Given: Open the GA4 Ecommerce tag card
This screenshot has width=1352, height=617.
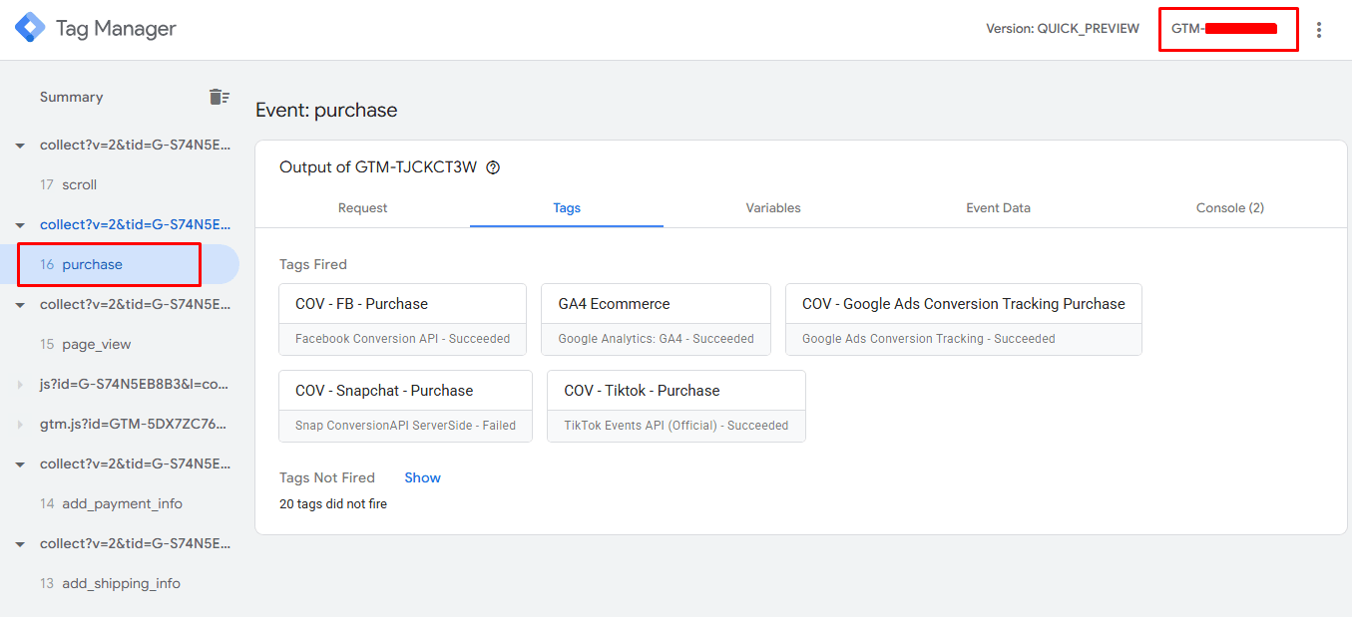Looking at the screenshot, I should coord(657,319).
